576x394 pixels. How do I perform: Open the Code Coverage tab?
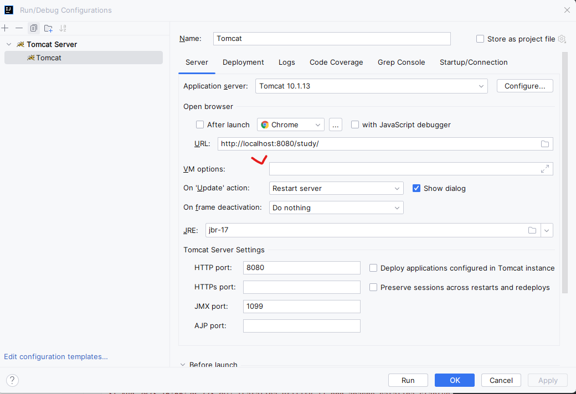pos(336,63)
